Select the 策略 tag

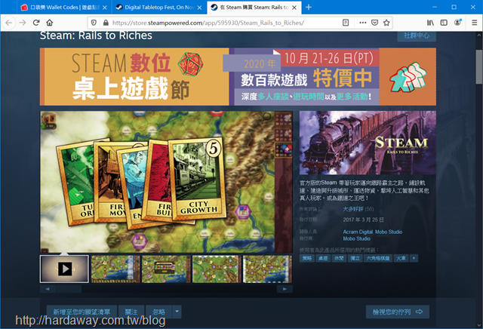307,258
